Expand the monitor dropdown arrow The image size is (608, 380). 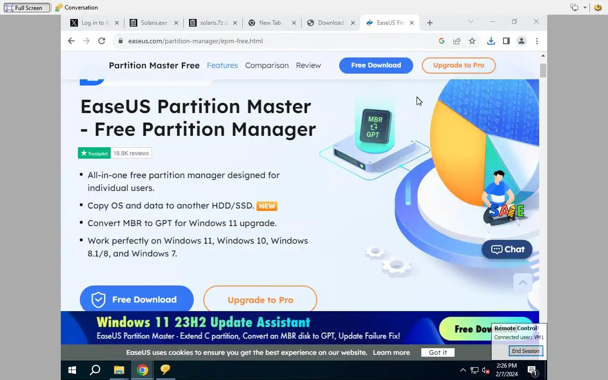(585, 8)
